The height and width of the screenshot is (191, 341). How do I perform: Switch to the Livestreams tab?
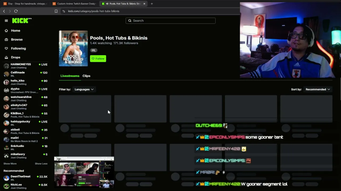pos(70,76)
